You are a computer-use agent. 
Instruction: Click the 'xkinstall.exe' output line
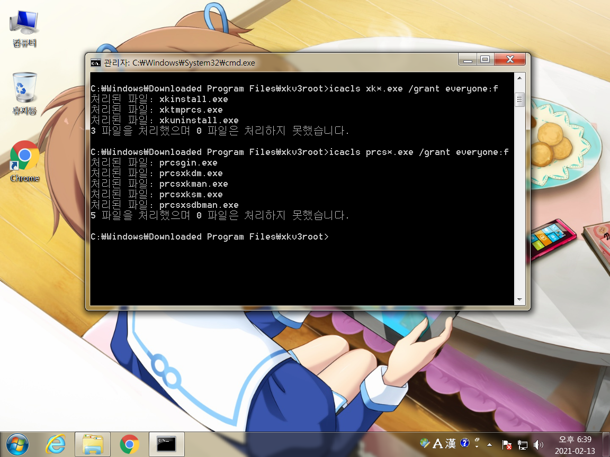tap(159, 99)
